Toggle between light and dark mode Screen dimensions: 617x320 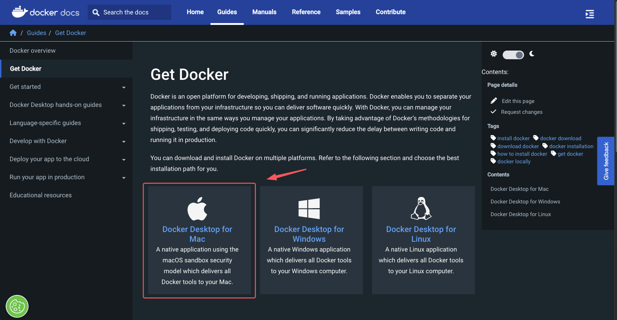(513, 54)
